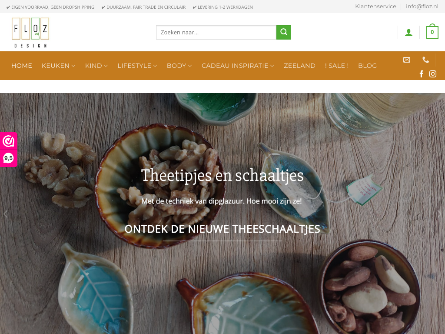Screen dimensions: 445x334
Task: Go to the ZEELAND menu item
Action: 300,66
